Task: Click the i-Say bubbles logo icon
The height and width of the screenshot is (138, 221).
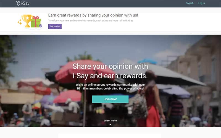Action: (x=18, y=3)
